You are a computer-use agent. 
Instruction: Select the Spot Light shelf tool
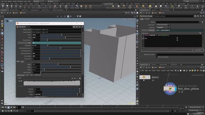pos(119,7)
